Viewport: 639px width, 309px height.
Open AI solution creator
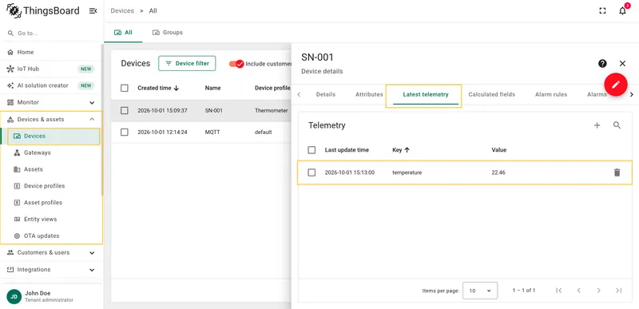point(51,85)
